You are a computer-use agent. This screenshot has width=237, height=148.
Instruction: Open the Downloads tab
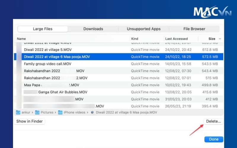click(x=93, y=29)
